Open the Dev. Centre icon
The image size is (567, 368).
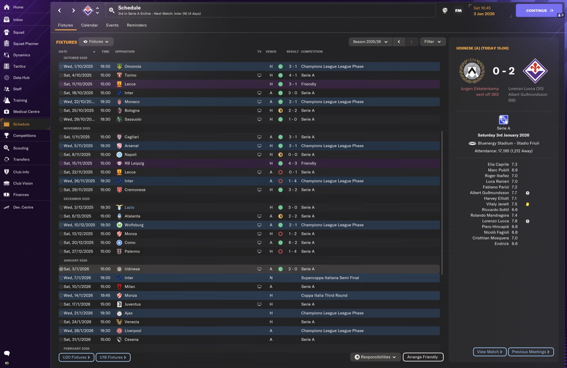[x=6, y=207]
